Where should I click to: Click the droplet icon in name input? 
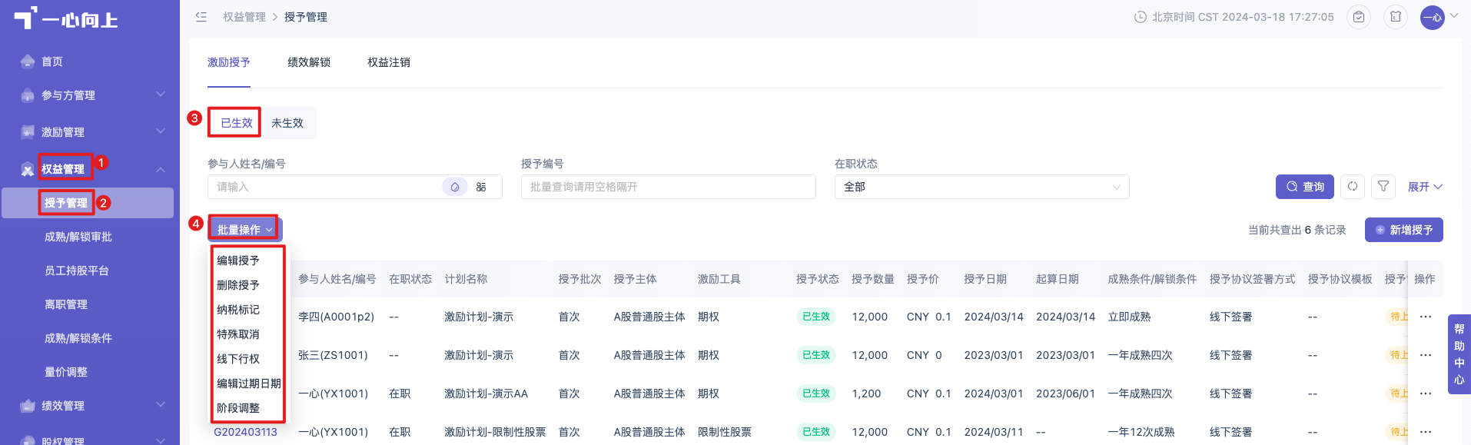point(455,187)
